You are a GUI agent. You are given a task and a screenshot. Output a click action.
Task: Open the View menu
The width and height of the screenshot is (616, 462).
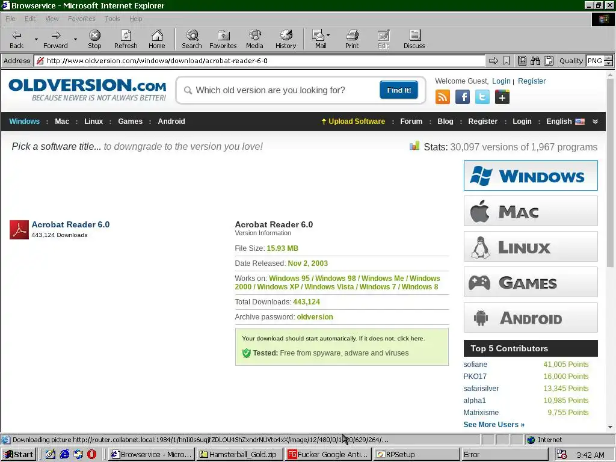click(x=52, y=19)
